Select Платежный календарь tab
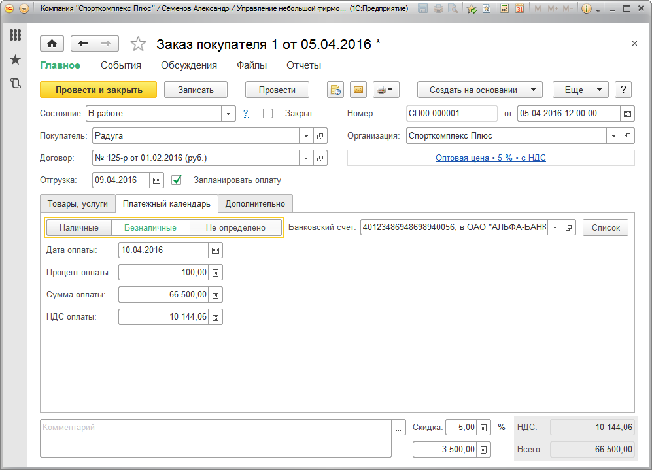This screenshot has width=652, height=470. [166, 204]
